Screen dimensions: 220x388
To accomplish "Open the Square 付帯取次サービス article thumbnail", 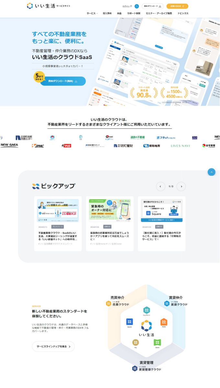I will tap(161, 210).
